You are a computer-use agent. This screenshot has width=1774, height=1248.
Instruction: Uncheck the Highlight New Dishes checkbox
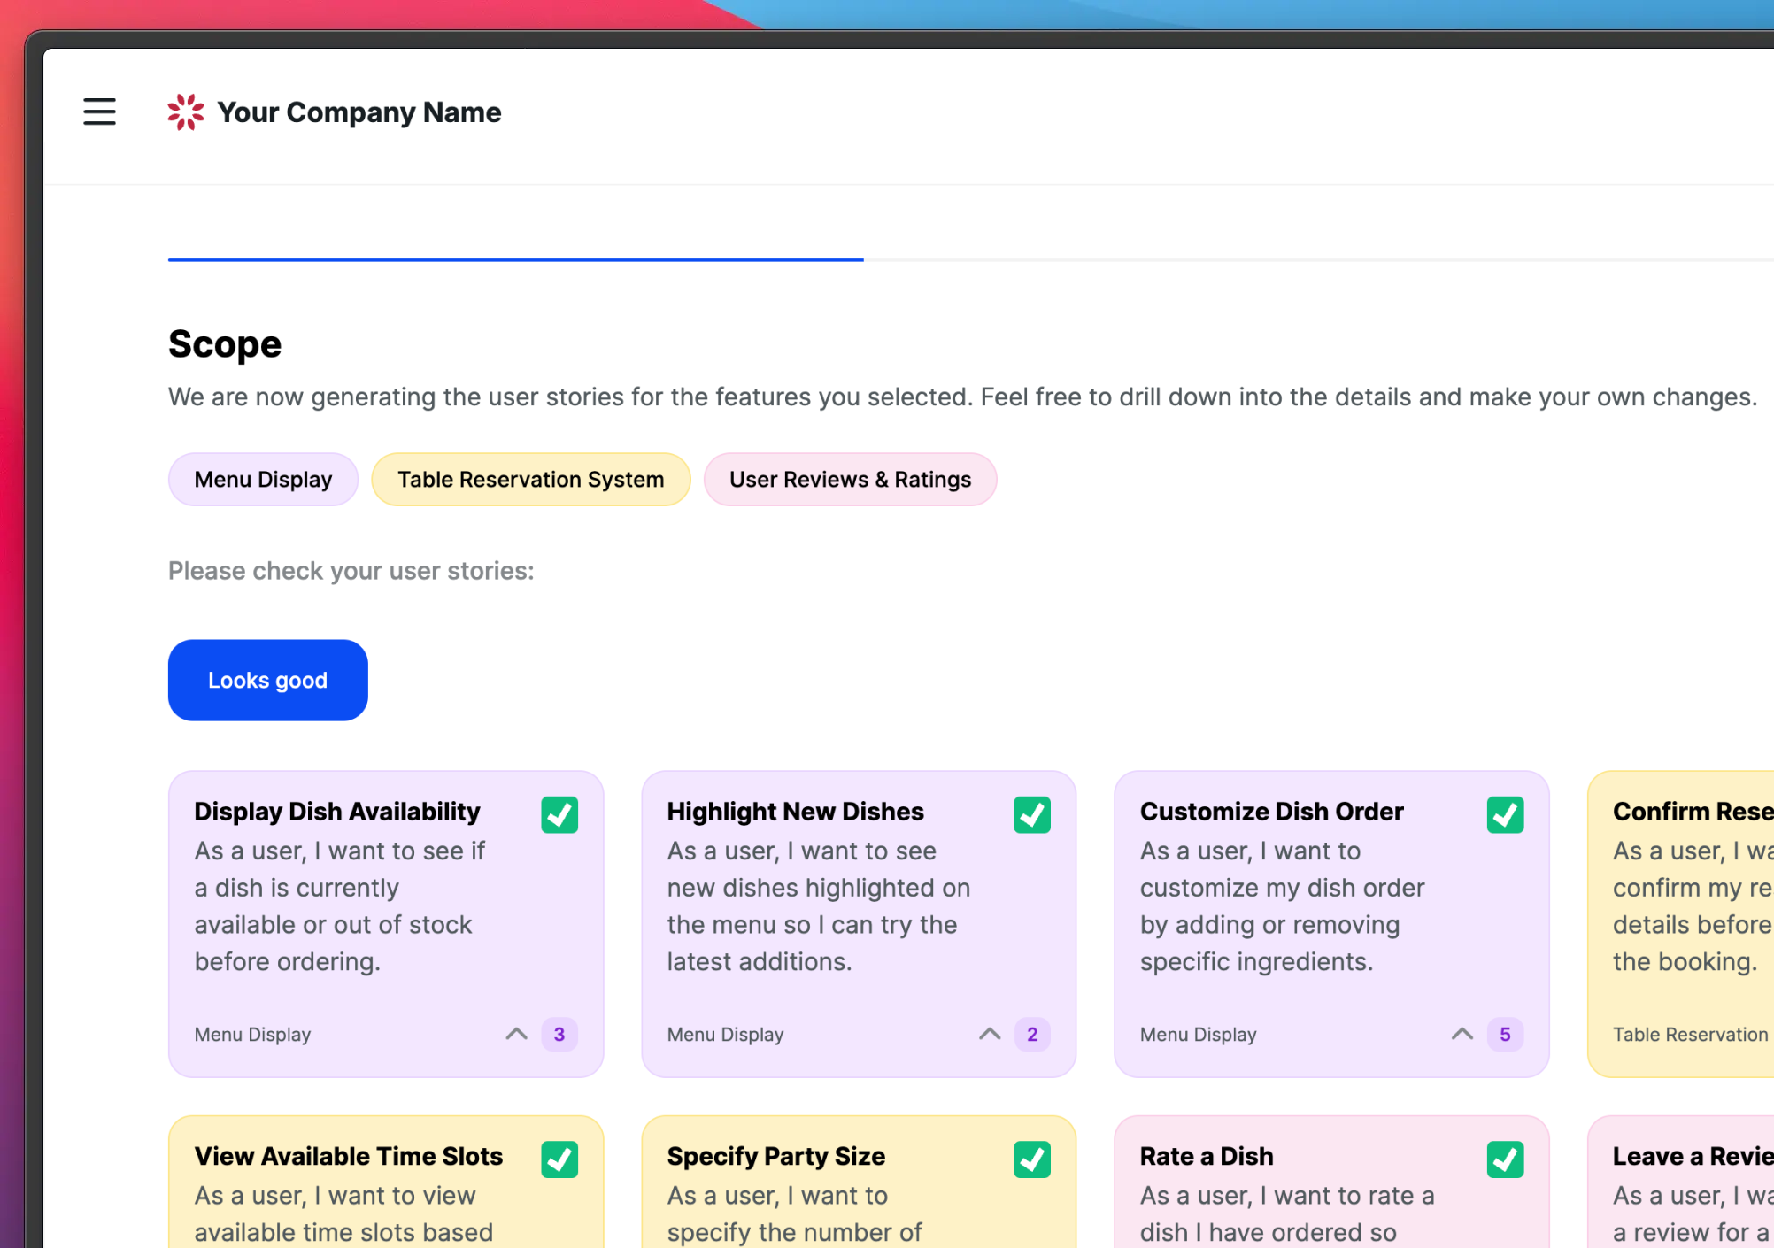point(1032,814)
